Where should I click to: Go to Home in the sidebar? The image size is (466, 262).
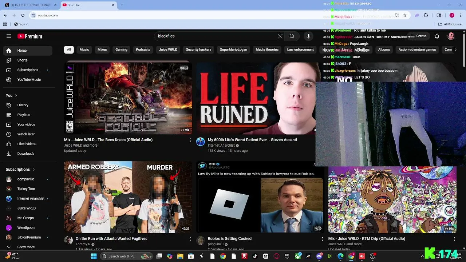pos(28,51)
